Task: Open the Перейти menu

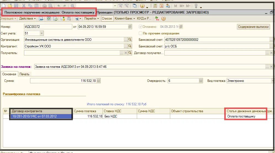Action: pyautogui.click(x=91, y=18)
